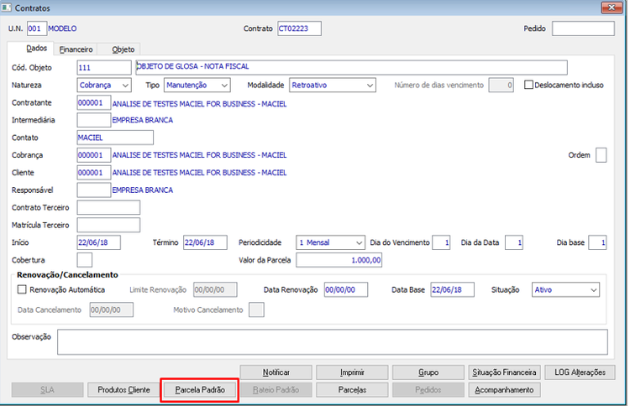This screenshot has height=406, width=630.
Task: Focus the Contrato number field
Action: (299, 29)
